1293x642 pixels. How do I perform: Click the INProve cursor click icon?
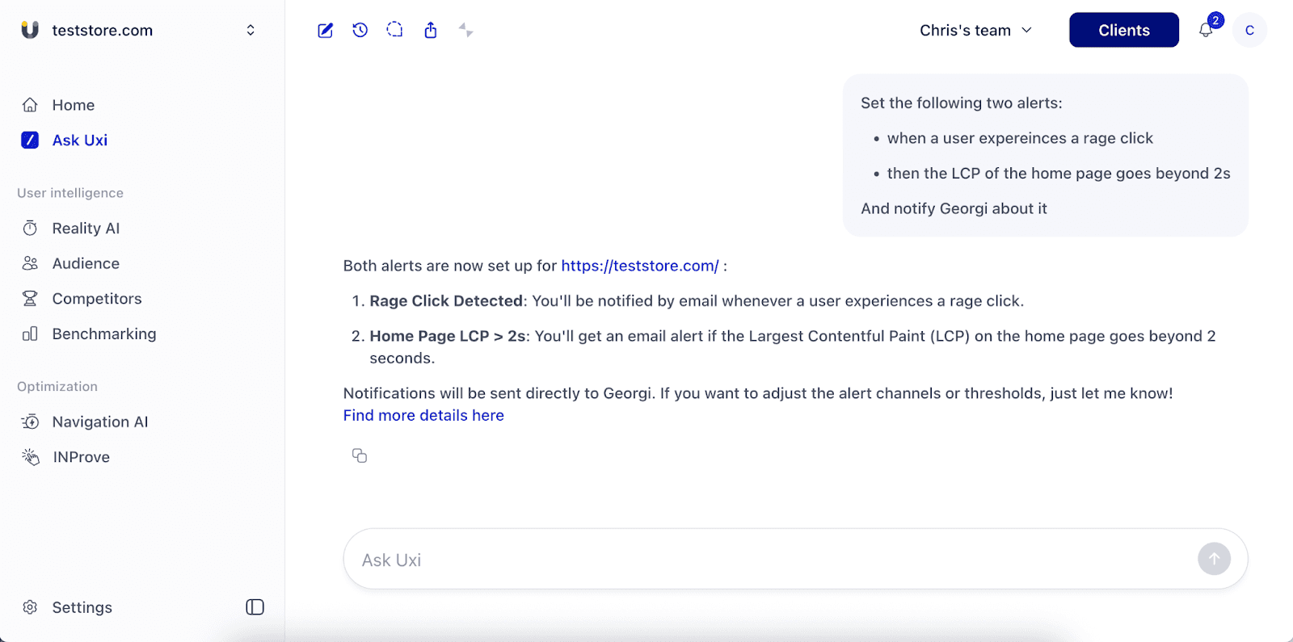(x=30, y=457)
